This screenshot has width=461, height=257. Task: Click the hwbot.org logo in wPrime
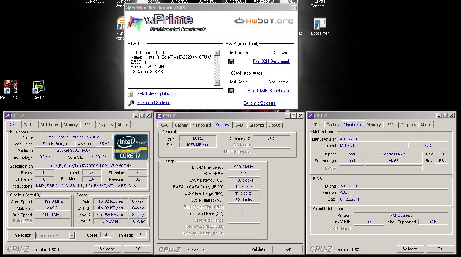[x=264, y=21]
